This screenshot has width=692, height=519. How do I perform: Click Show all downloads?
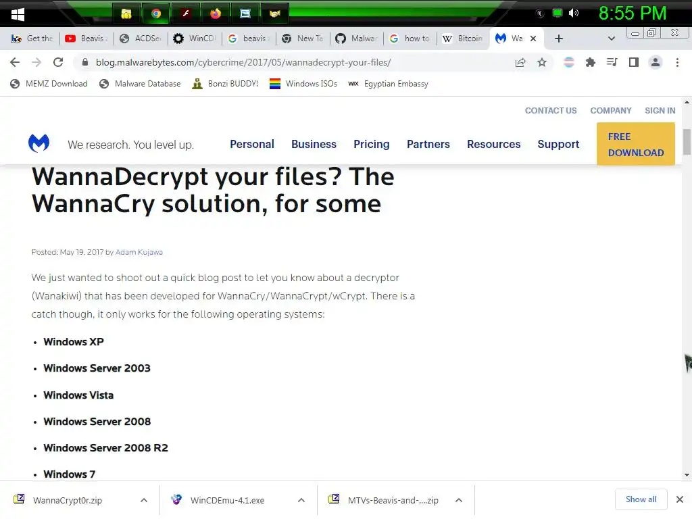coord(641,499)
